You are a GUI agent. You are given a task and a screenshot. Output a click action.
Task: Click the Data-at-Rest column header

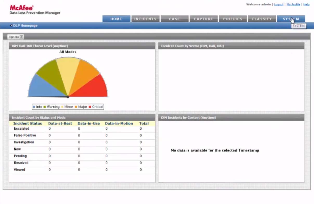click(60, 123)
